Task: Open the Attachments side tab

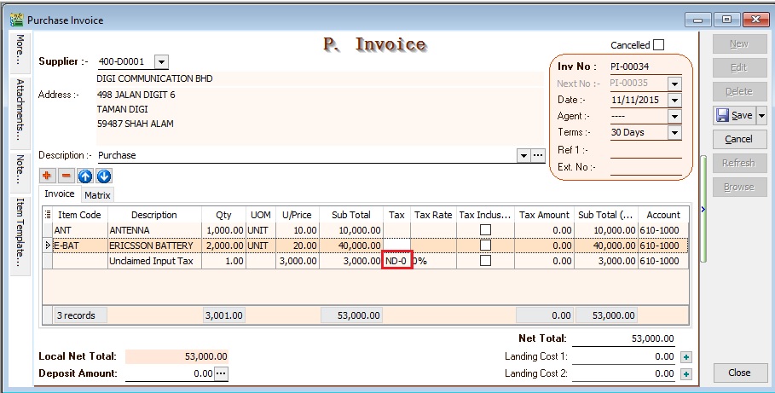Action: click(x=20, y=109)
